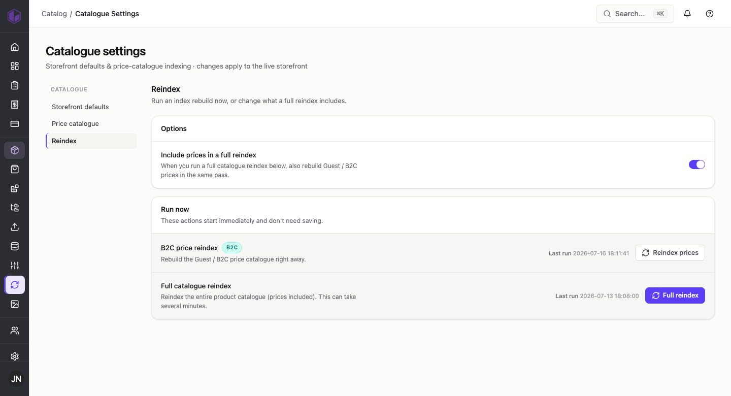Click the B2C badge
This screenshot has width=731, height=396.
232,248
